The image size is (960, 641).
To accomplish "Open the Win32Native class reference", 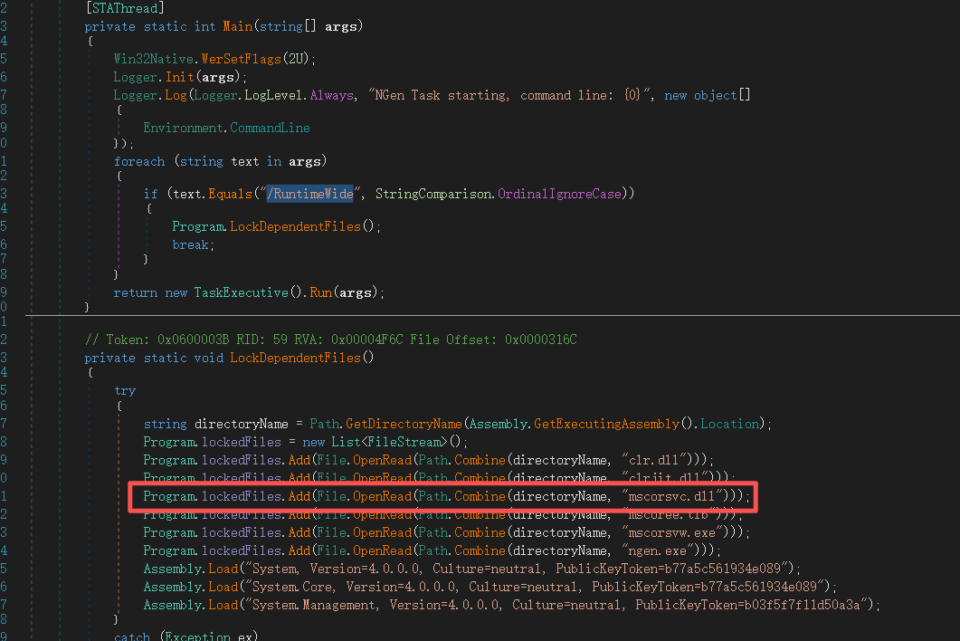I will click(154, 59).
